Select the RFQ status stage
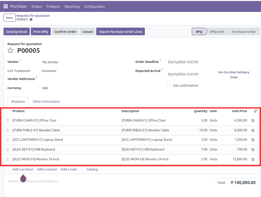 coord(199,31)
